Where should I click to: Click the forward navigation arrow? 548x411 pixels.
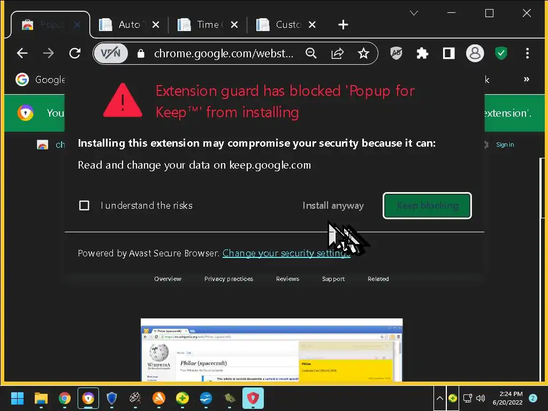[x=49, y=53]
